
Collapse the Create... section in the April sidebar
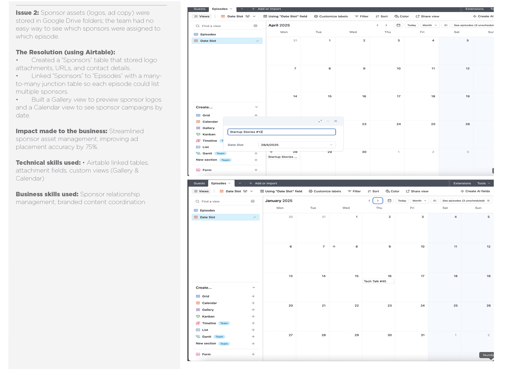pos(256,107)
